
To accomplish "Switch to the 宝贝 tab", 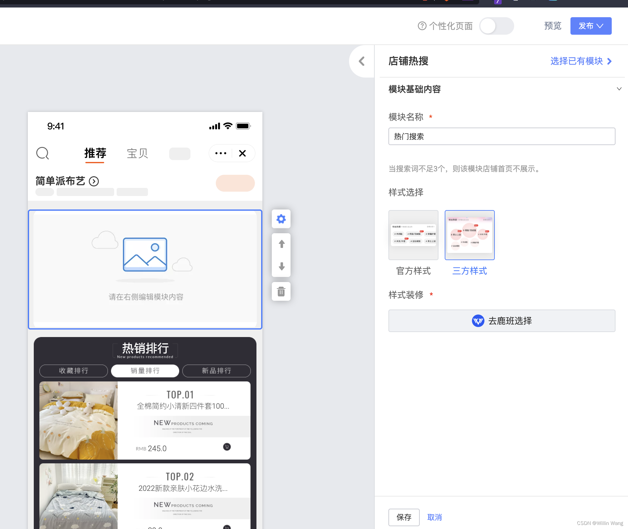I will [x=137, y=154].
